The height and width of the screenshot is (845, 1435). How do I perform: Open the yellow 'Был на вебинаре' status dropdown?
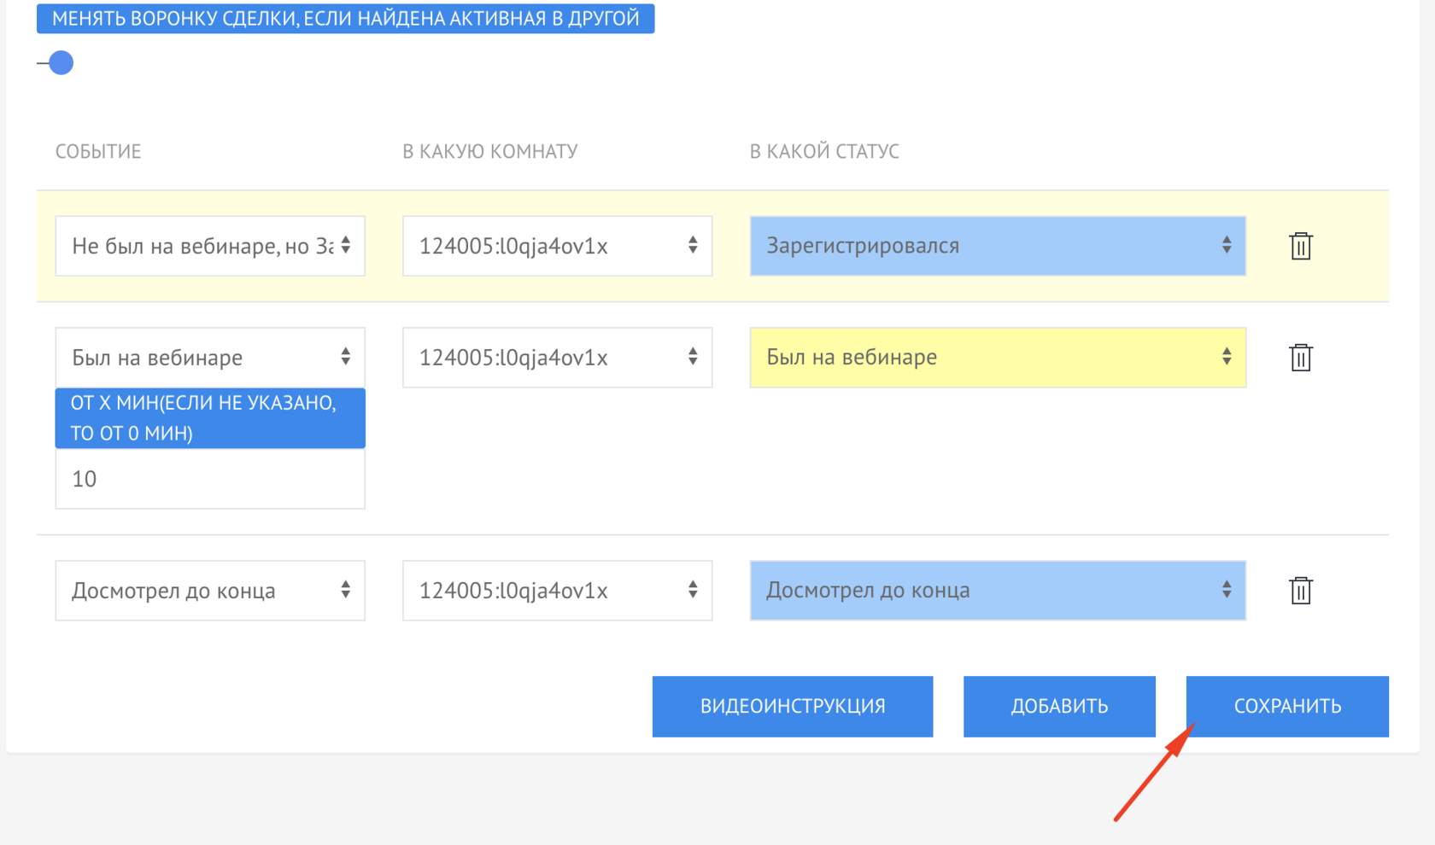pyautogui.click(x=997, y=357)
